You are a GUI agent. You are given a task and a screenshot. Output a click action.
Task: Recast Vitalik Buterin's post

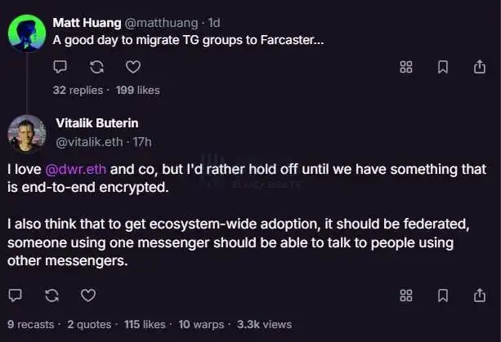(52, 295)
